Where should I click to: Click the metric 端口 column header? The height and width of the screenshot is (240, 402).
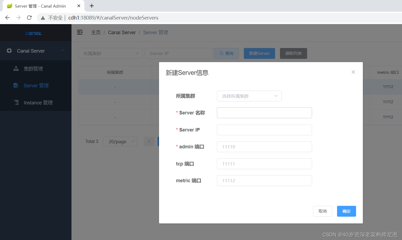(x=388, y=72)
